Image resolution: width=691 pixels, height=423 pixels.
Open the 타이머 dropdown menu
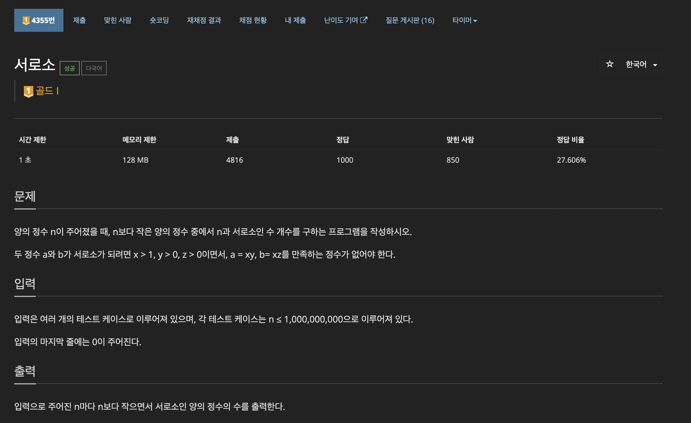click(x=464, y=20)
